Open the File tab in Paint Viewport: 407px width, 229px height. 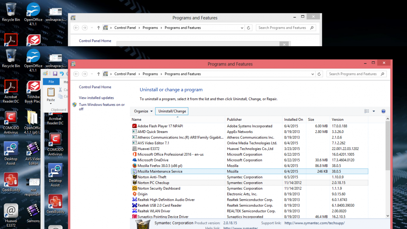[x=51, y=82]
